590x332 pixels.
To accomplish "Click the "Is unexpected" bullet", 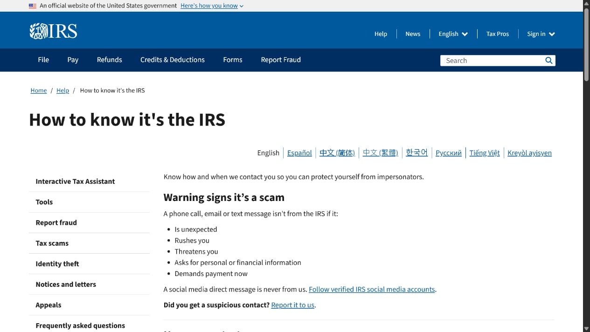I will pyautogui.click(x=196, y=229).
